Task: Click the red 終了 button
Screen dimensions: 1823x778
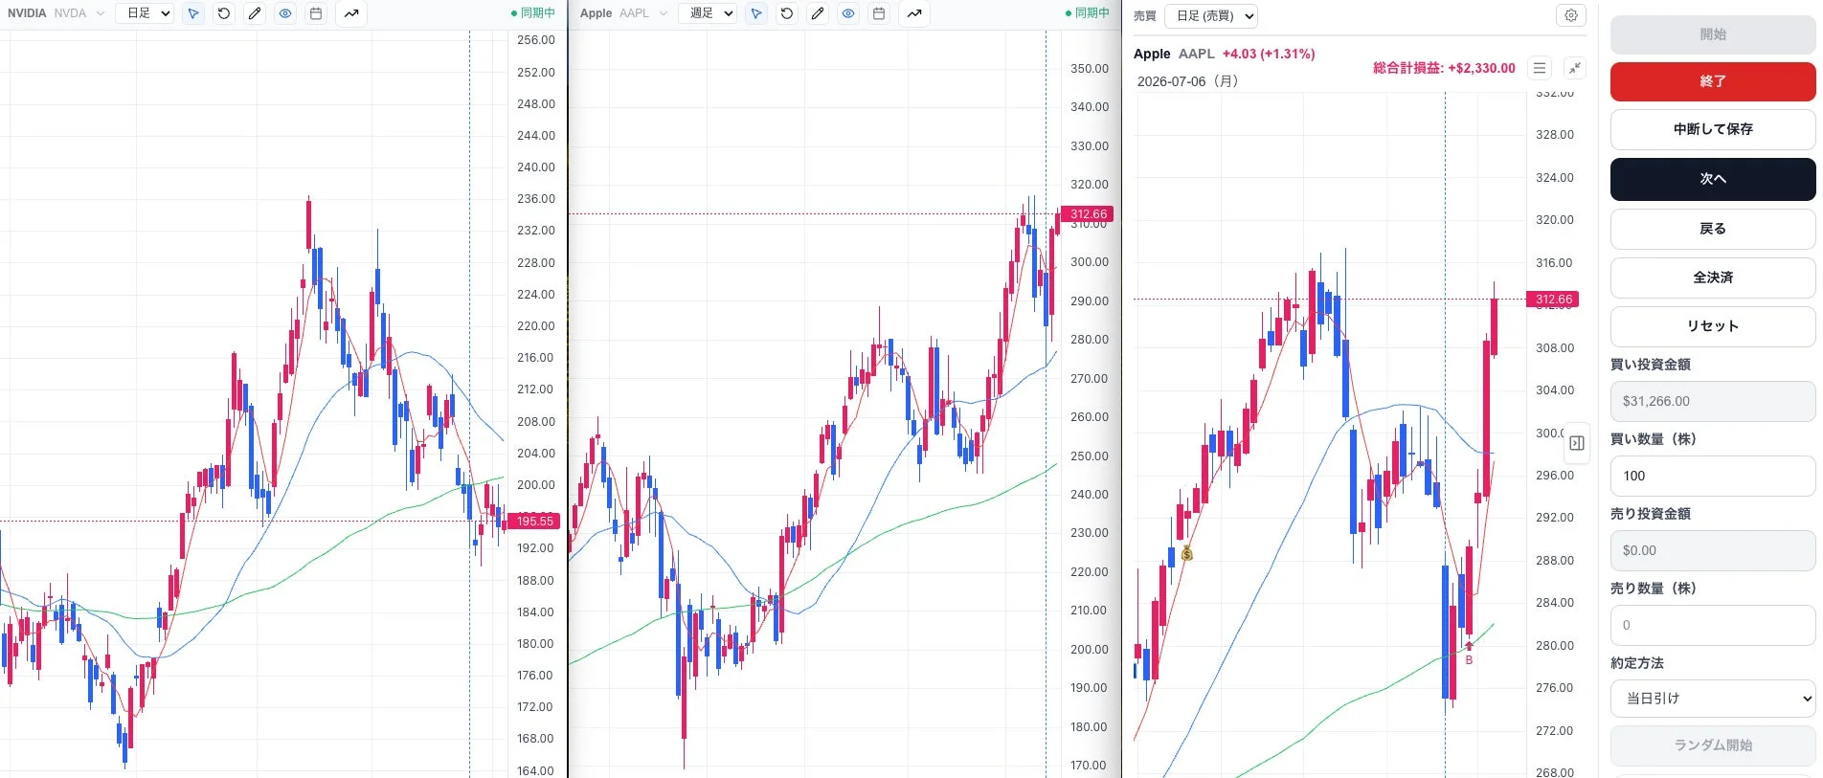Action: tap(1713, 81)
